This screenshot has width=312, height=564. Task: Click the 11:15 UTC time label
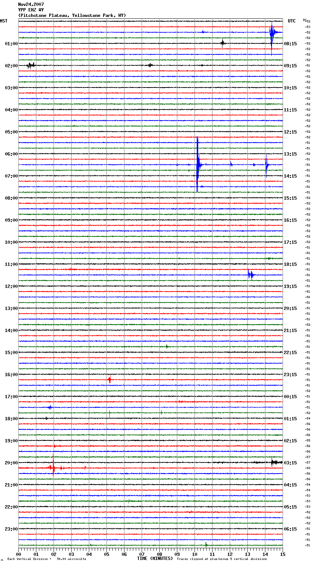point(290,110)
